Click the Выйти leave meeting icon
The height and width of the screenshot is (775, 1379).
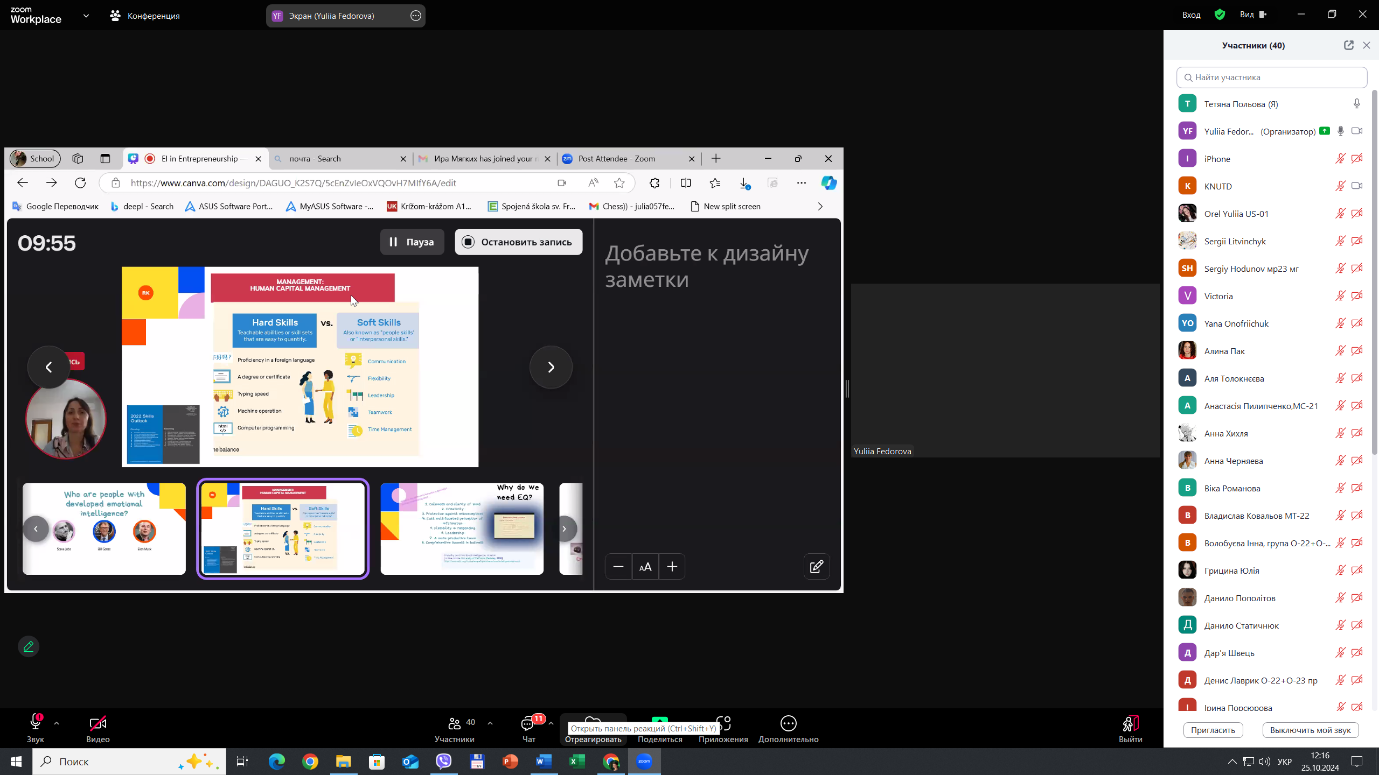(1130, 724)
